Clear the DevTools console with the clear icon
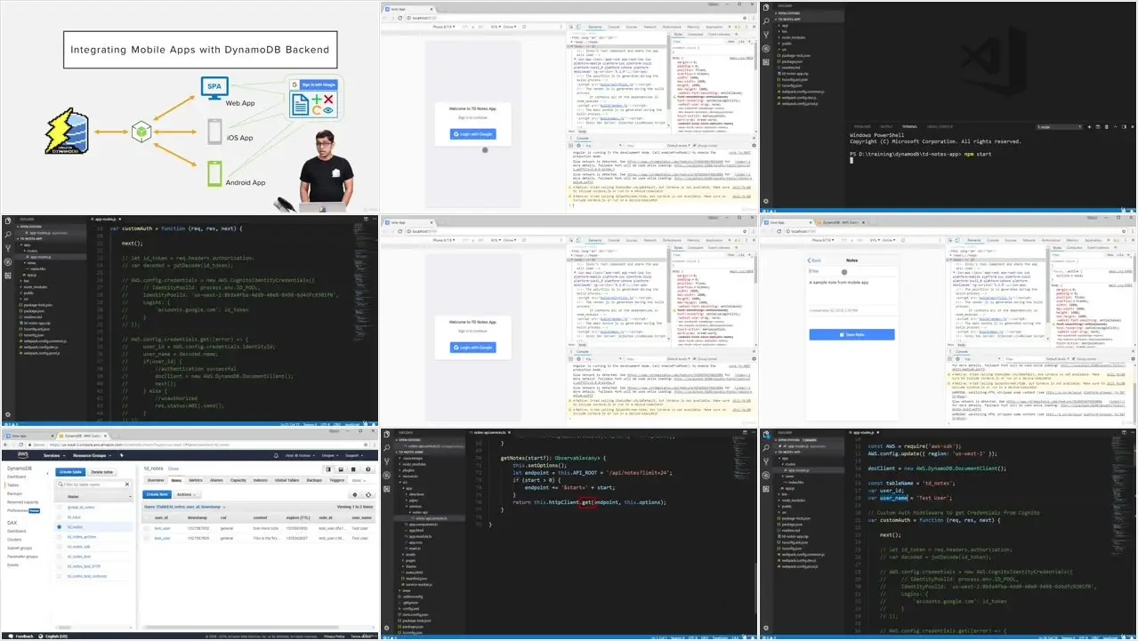The width and height of the screenshot is (1138, 641). pyautogui.click(x=572, y=145)
